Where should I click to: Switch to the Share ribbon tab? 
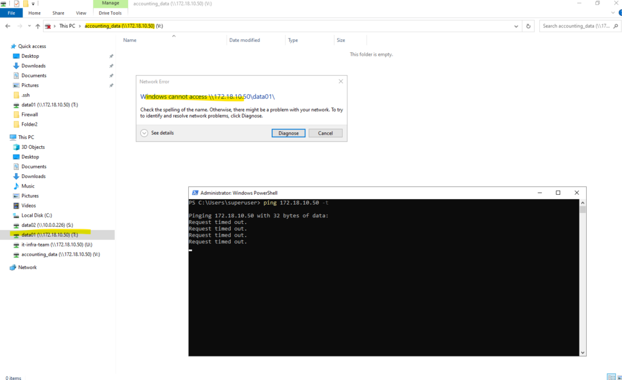[58, 13]
